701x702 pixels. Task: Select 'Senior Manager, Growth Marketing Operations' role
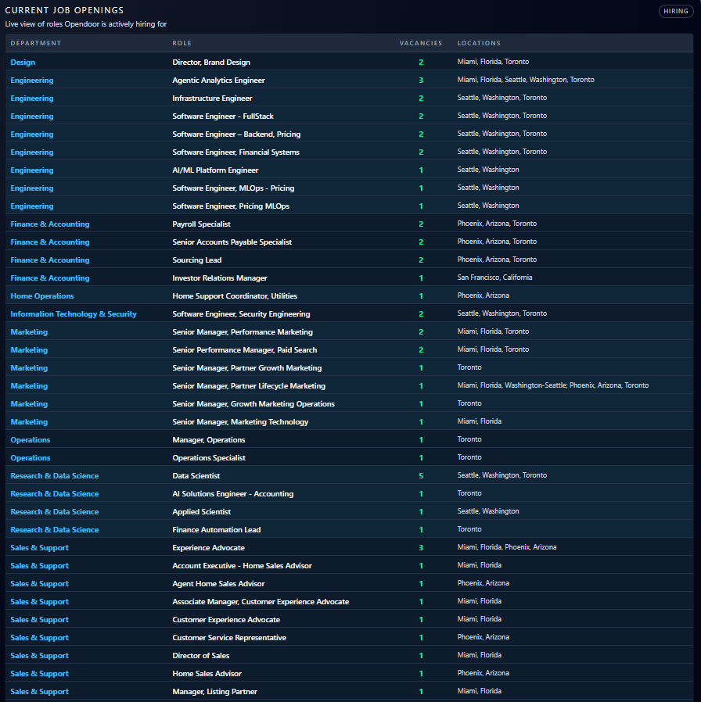coord(253,404)
